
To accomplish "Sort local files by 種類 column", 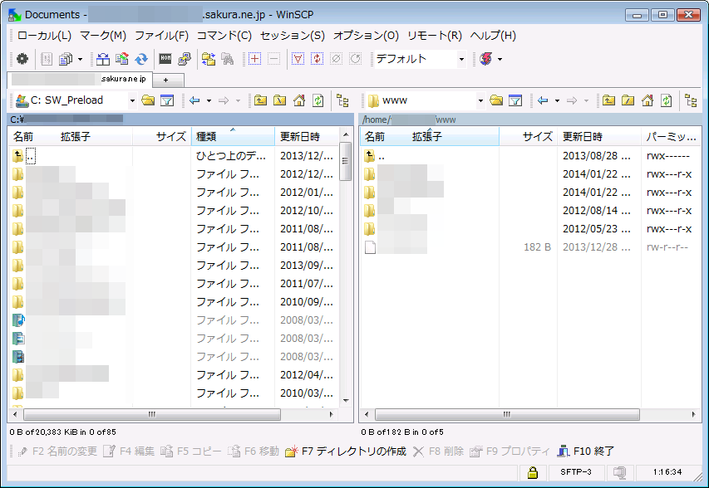I will tap(233, 136).
